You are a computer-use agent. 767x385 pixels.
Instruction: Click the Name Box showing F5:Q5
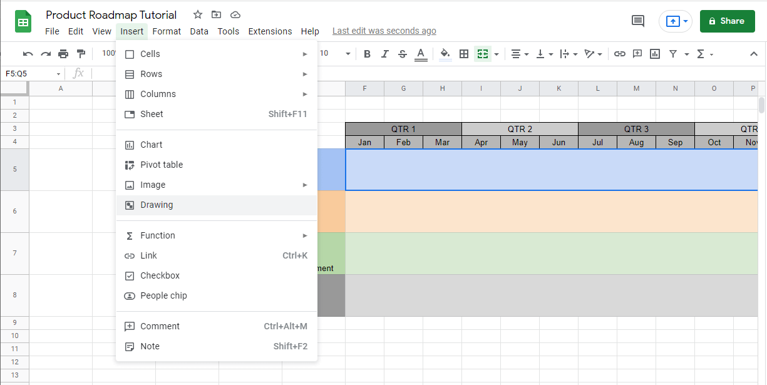click(28, 73)
